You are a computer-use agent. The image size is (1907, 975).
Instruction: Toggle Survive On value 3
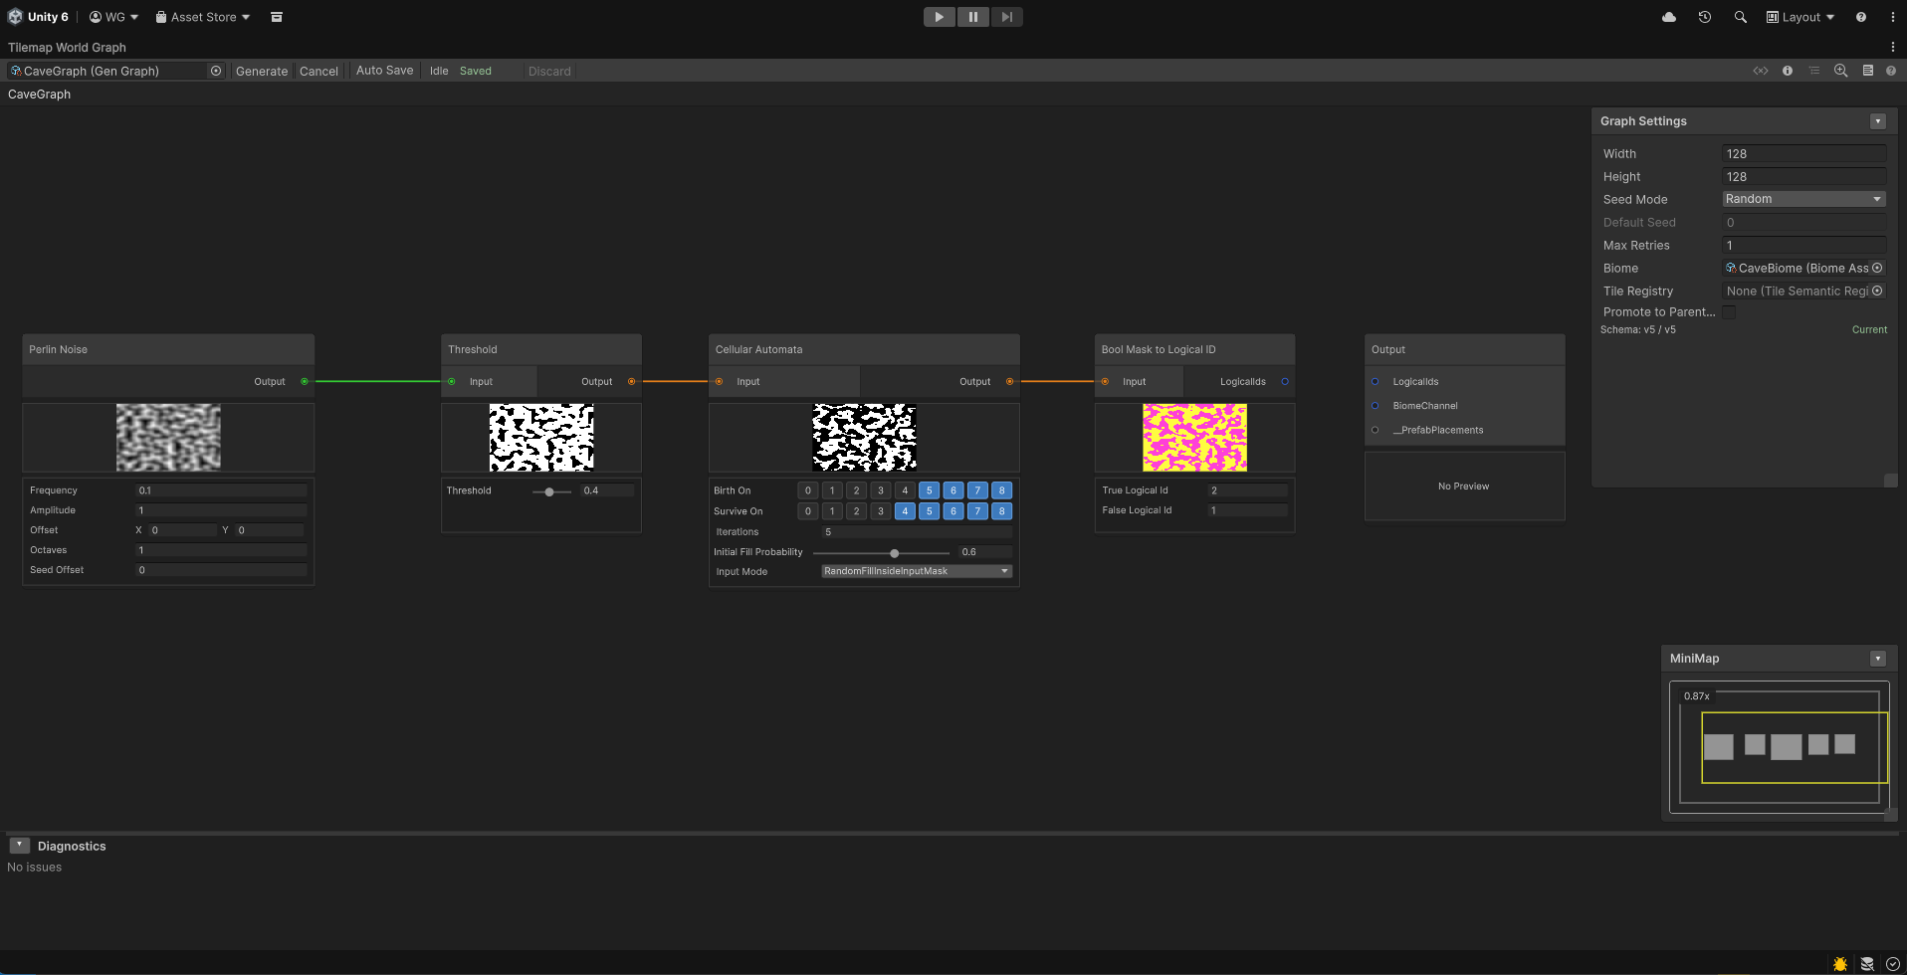[x=881, y=511]
